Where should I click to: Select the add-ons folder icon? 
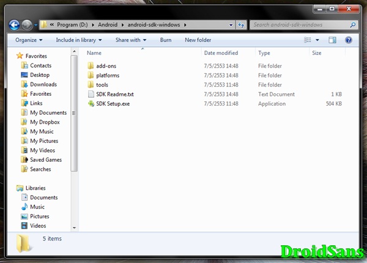tap(91, 66)
